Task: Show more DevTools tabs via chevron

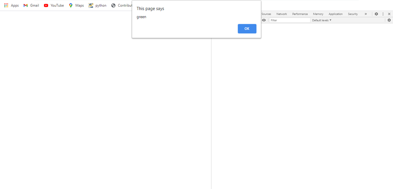Action: [366, 14]
